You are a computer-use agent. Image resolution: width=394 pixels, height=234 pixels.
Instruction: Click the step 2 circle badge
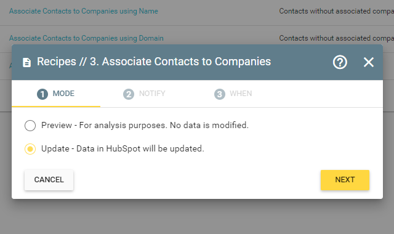point(129,94)
